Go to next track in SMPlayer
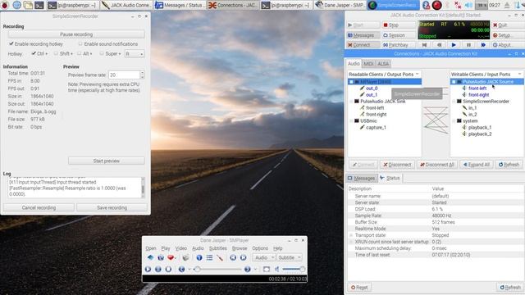 244,257
